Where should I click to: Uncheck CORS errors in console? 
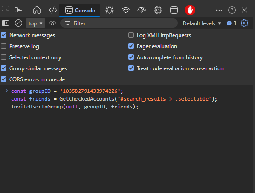coord(4,79)
